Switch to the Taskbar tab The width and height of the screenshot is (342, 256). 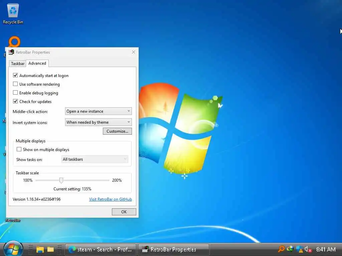(x=18, y=64)
